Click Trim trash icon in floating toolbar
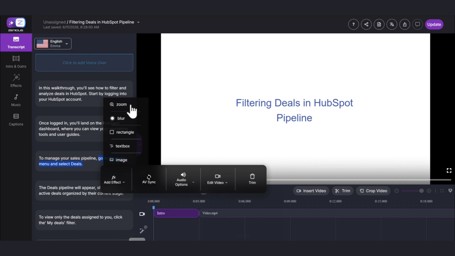This screenshot has height=256, width=455. [252, 179]
